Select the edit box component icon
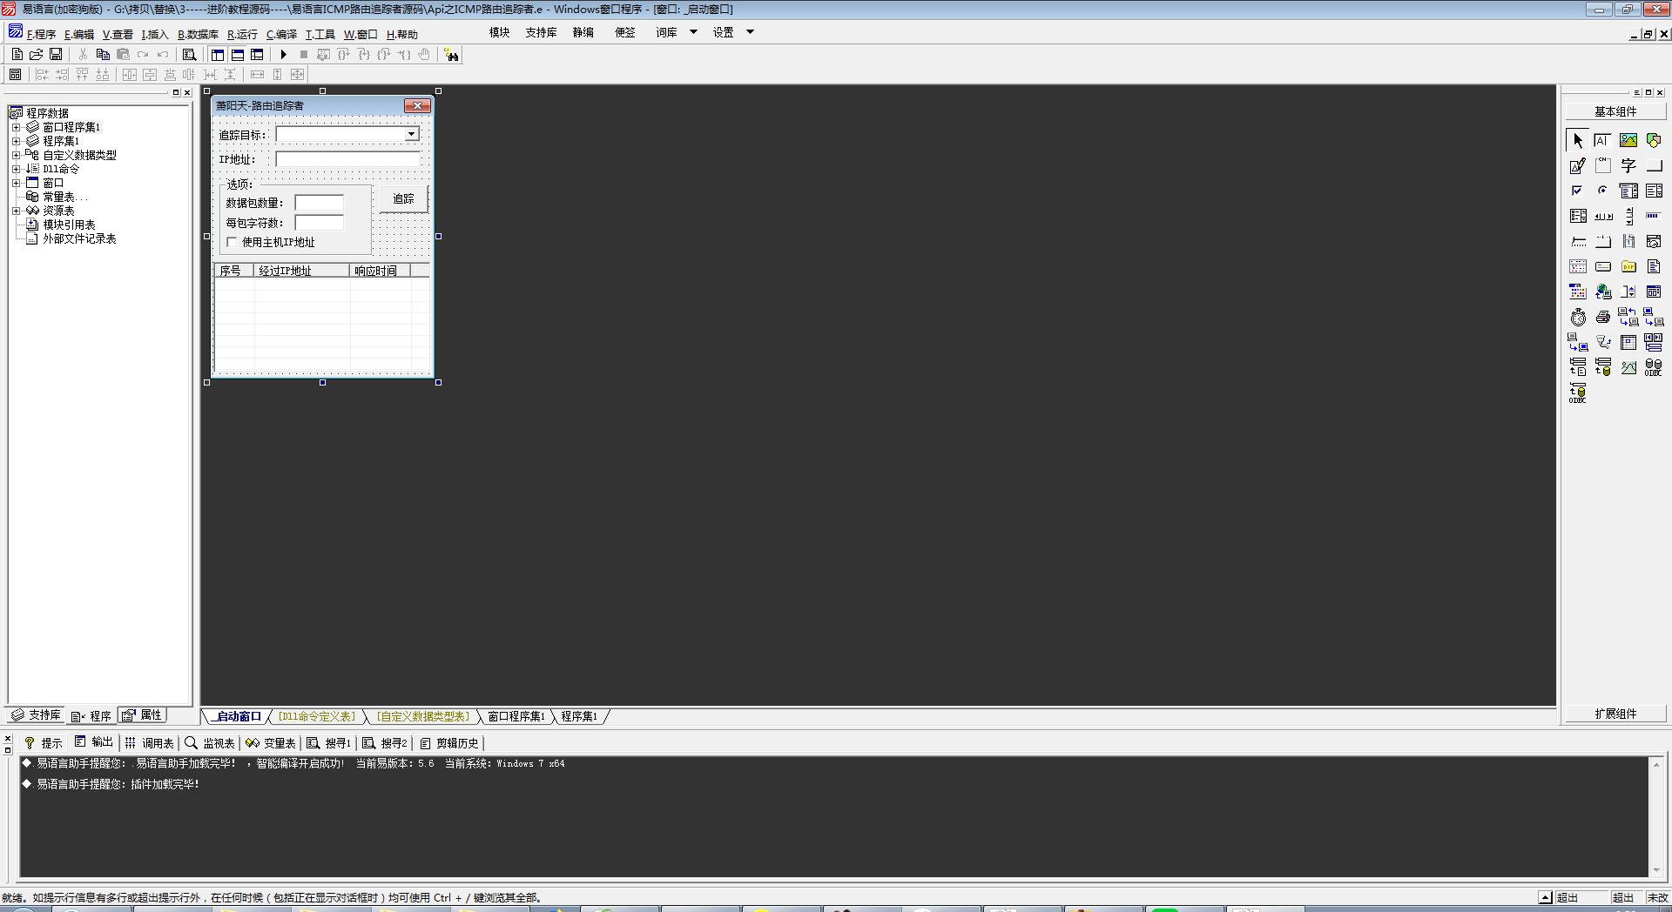This screenshot has width=1672, height=912. 1603,140
